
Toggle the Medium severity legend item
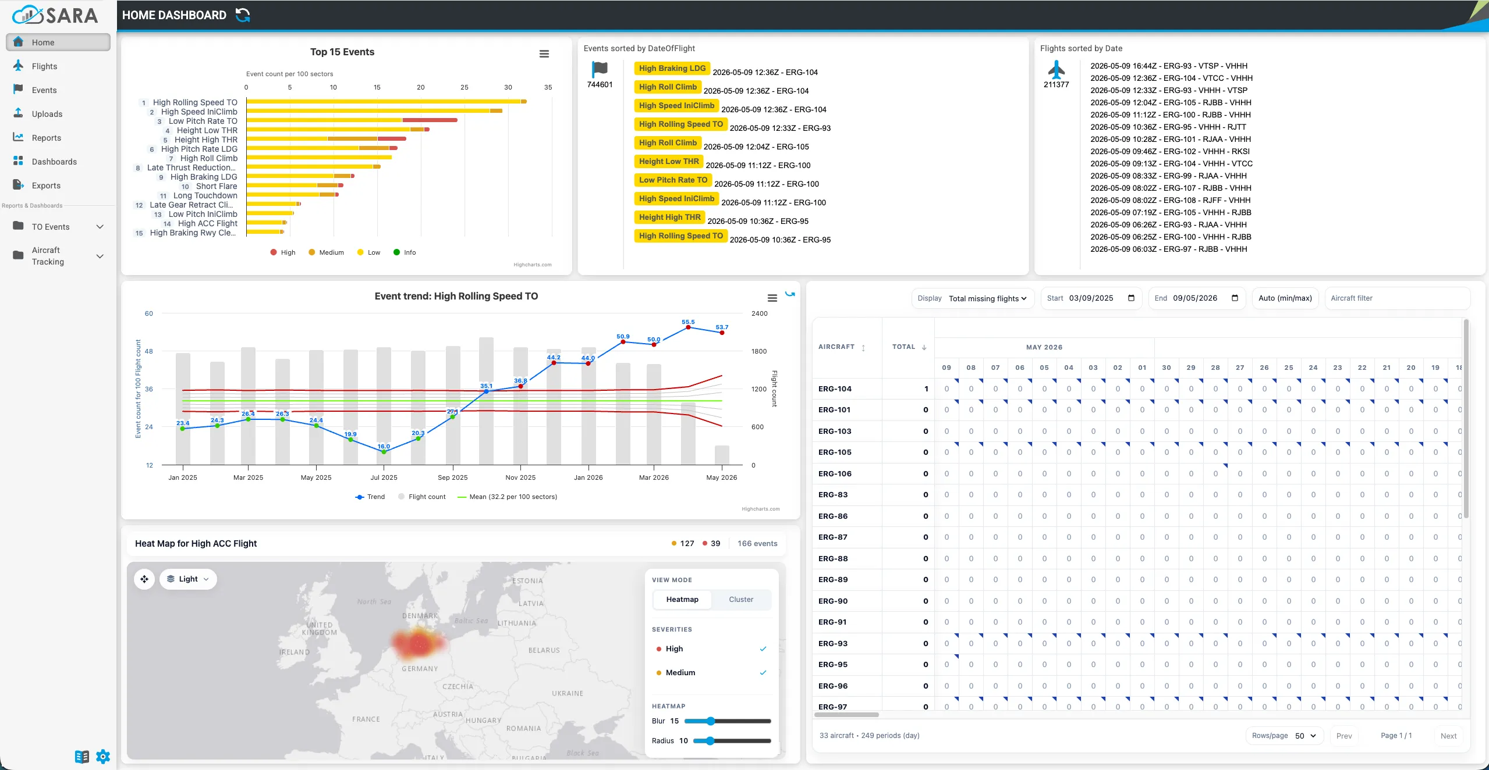(x=326, y=252)
